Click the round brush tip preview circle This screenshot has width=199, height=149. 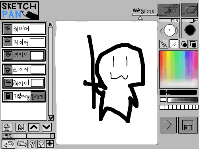pyautogui.click(x=169, y=30)
